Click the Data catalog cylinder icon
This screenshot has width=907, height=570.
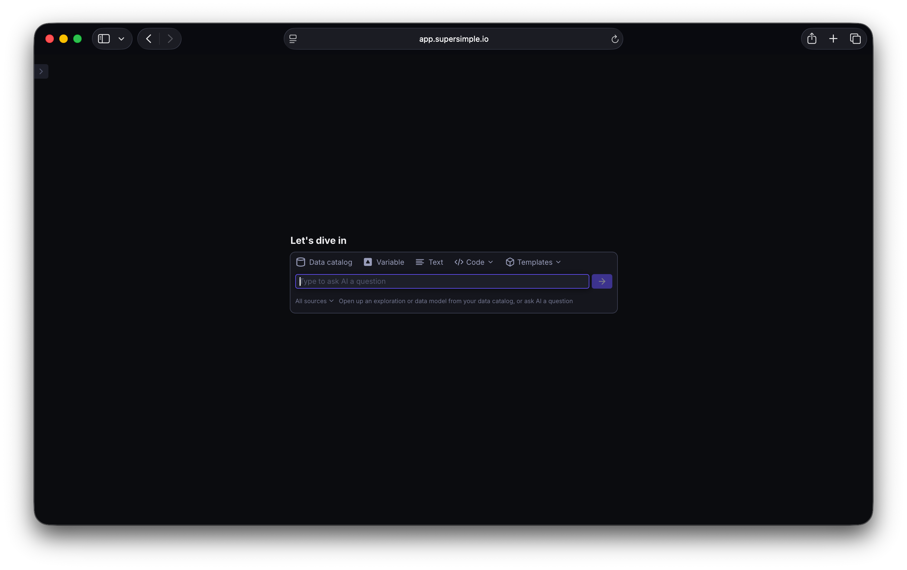(301, 262)
